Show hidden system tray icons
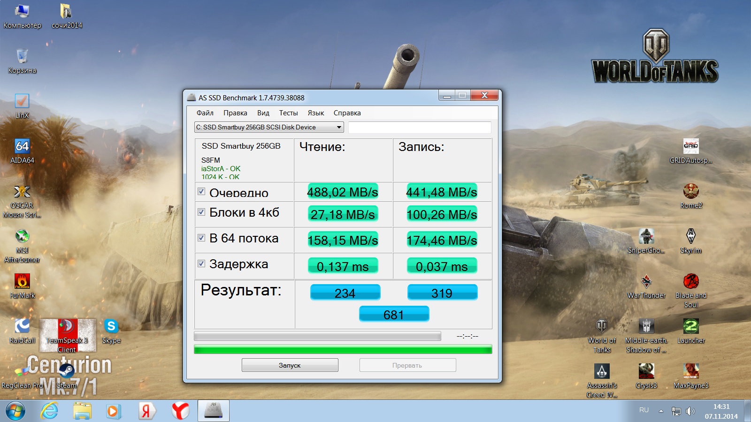 coord(661,411)
